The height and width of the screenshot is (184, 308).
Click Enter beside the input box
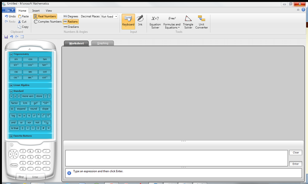pos(296,164)
